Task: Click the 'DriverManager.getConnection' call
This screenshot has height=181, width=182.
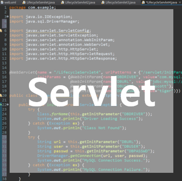Action: [x=92, y=156]
